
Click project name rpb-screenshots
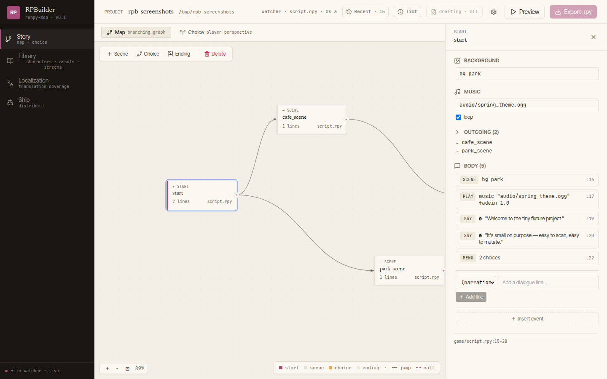(x=151, y=12)
